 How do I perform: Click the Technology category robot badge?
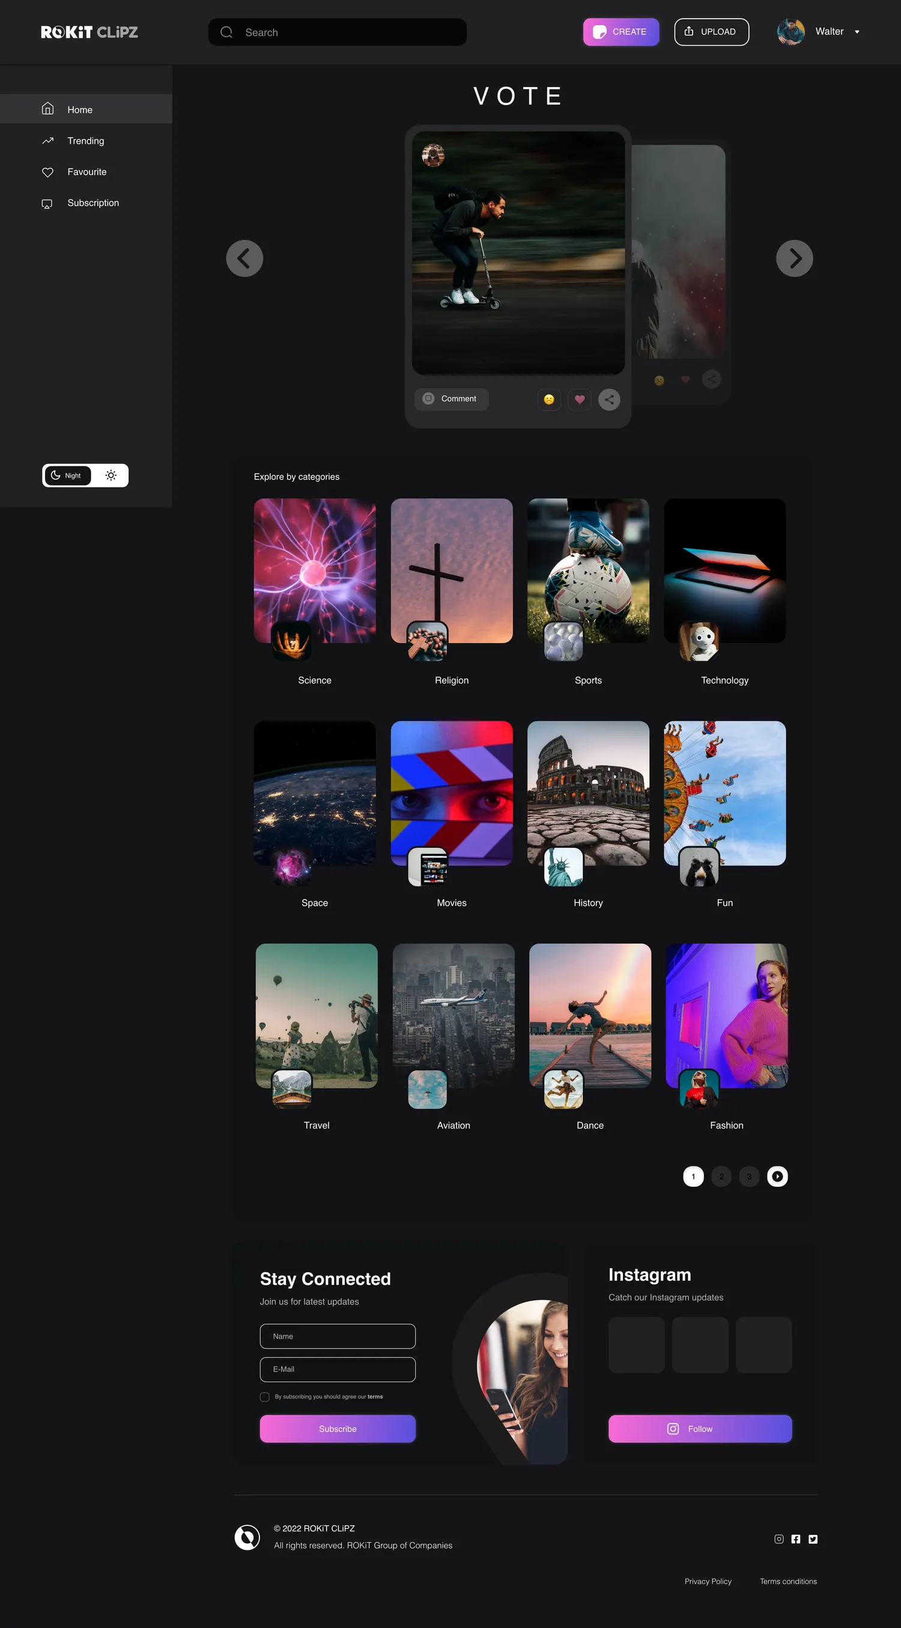(699, 641)
